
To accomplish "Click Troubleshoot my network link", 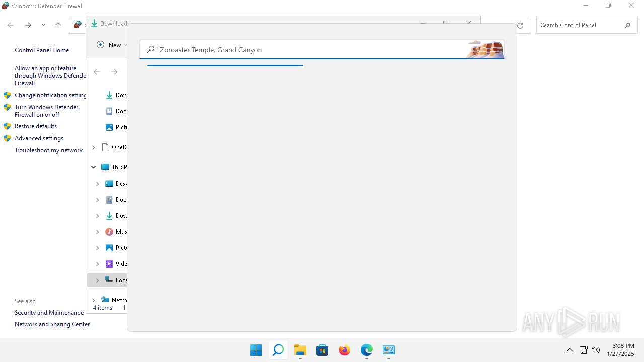I will point(48,150).
